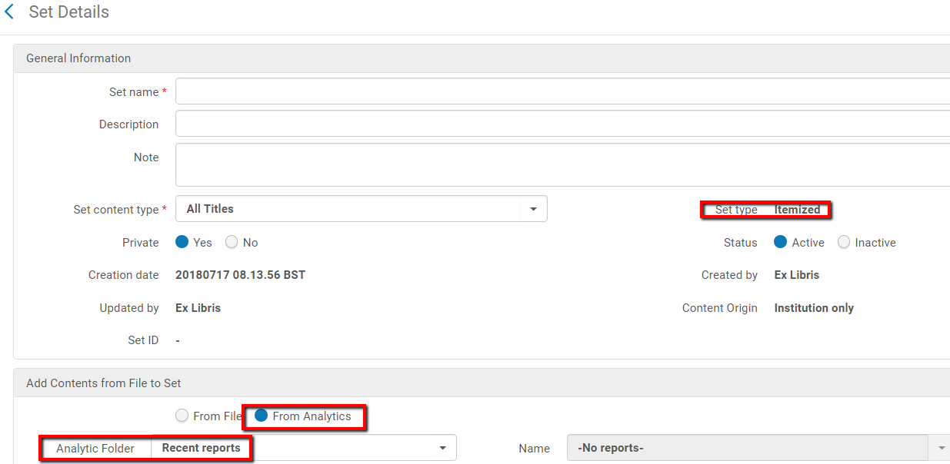Click the Set name input field
The image size is (950, 464).
pos(562,91)
